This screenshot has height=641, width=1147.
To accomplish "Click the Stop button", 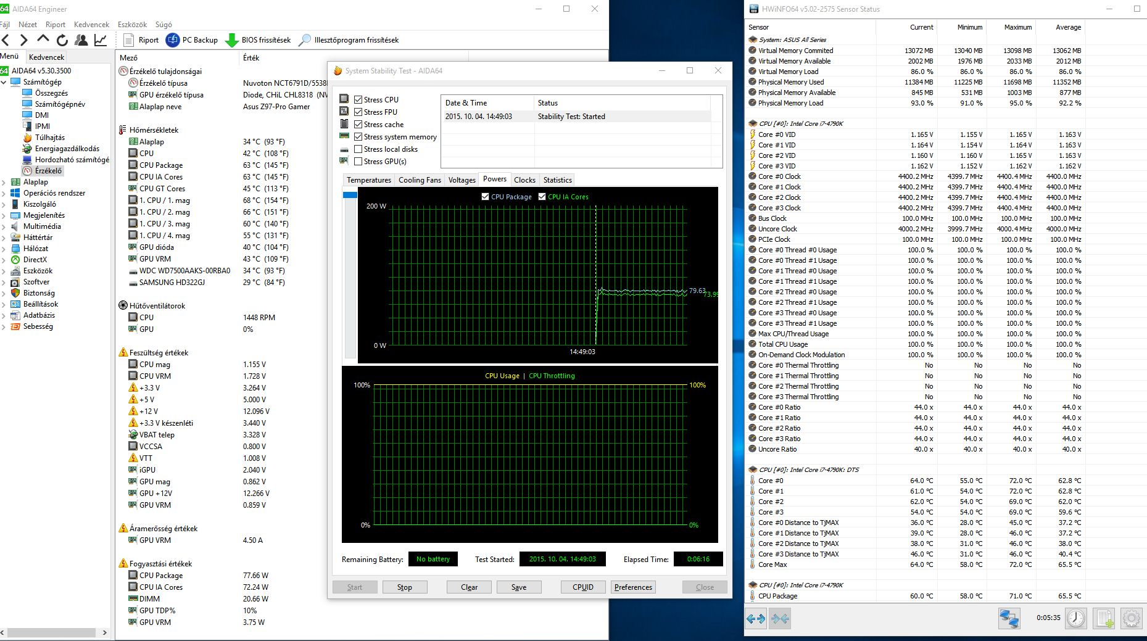I will (405, 587).
